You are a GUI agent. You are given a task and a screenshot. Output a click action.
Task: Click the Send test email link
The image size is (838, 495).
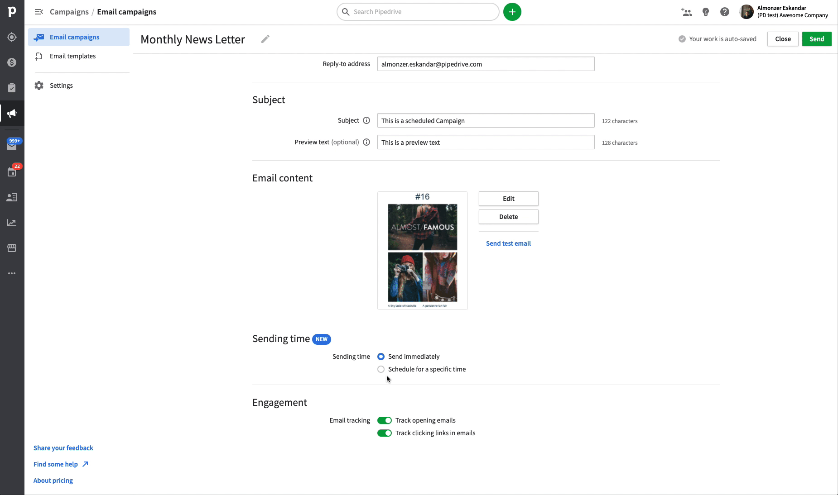508,243
